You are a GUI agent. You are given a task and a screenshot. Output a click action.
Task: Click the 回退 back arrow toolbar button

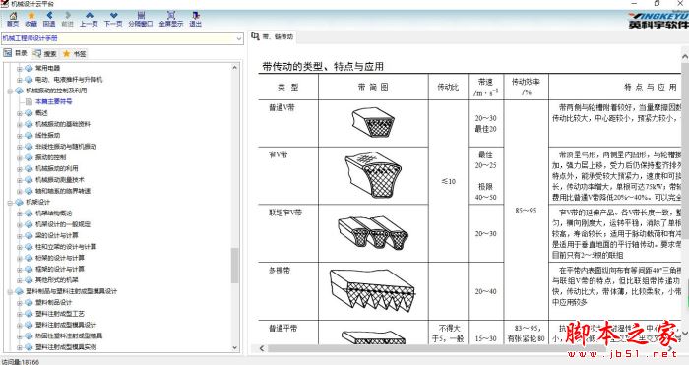coord(49,20)
